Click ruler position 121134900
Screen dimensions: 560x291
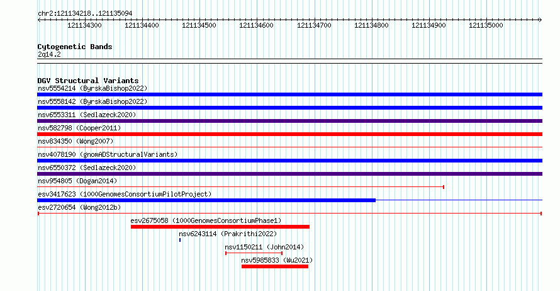coord(428,25)
